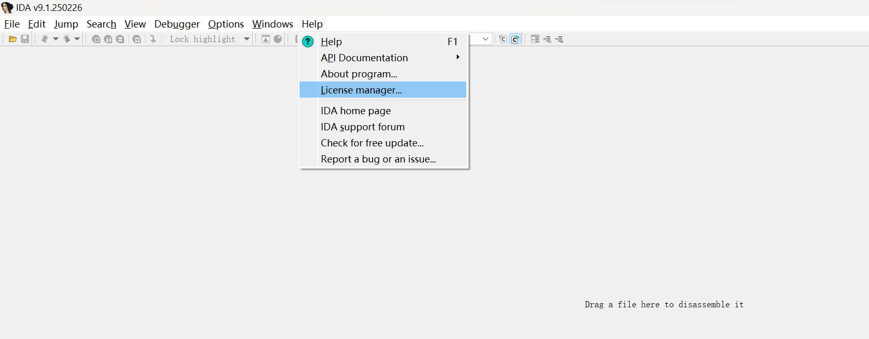Select Help F1 menu entry

[383, 42]
